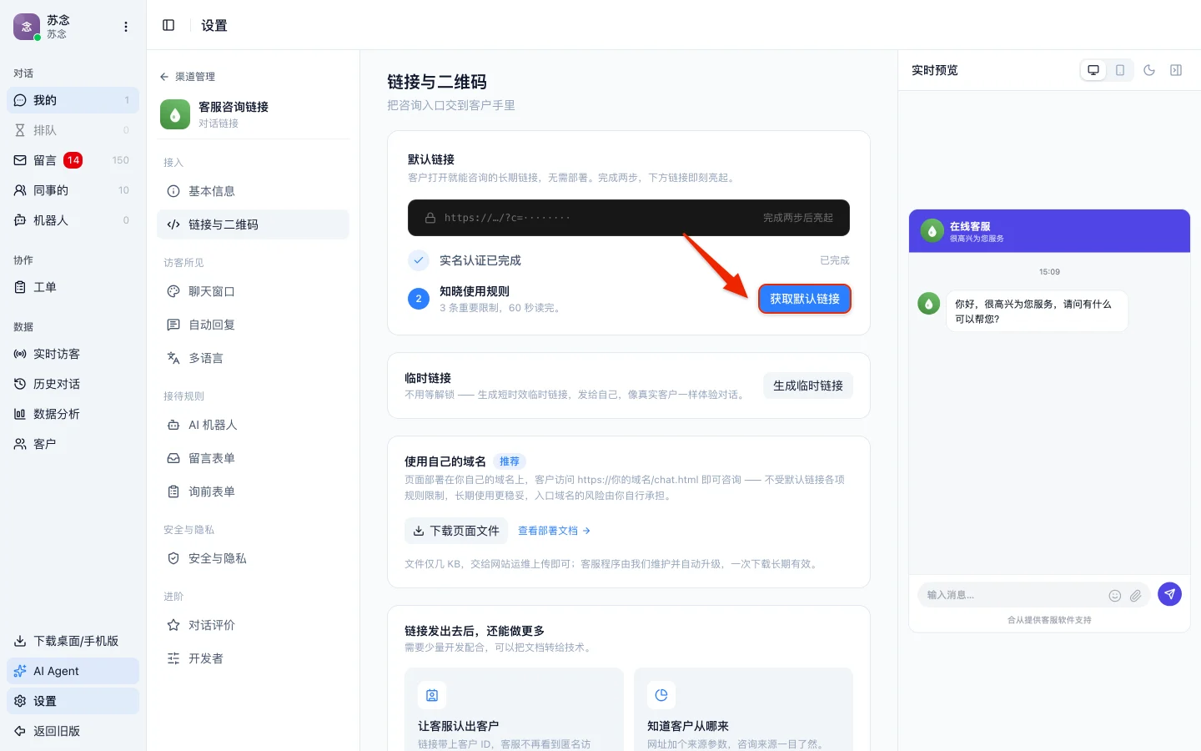
Task: Select 安全与隐私 settings item
Action: [x=253, y=558]
